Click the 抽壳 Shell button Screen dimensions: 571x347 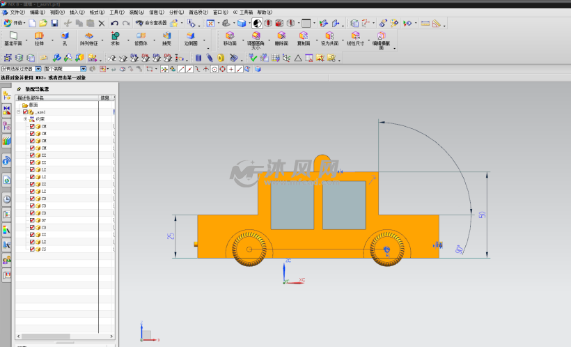click(167, 39)
